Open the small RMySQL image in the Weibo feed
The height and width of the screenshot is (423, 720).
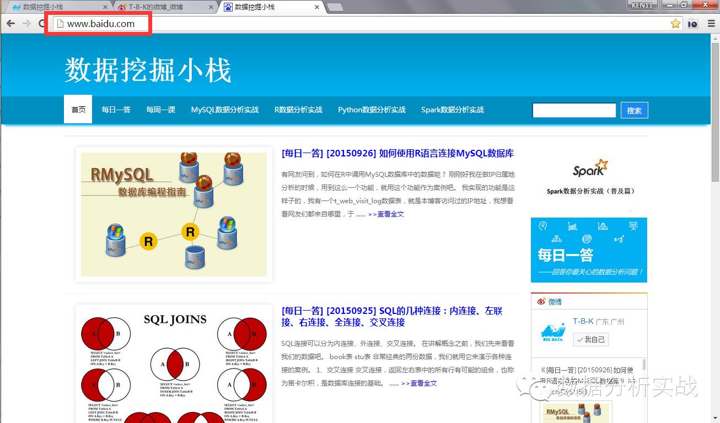point(577,413)
